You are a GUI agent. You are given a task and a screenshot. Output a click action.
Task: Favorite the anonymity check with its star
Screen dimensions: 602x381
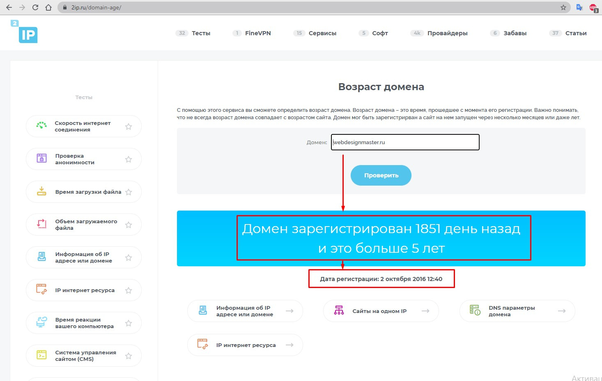click(129, 159)
